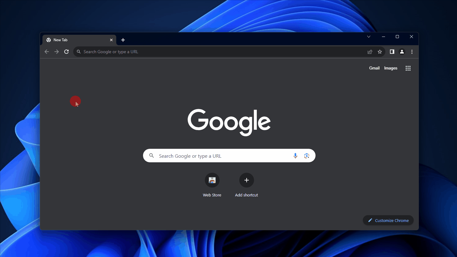Open a new tab with plus

tap(123, 40)
